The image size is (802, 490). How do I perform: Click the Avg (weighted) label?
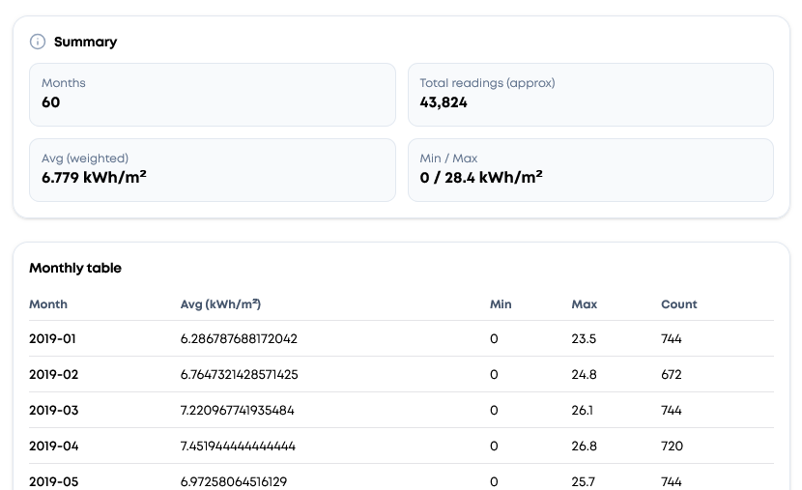[x=85, y=159]
